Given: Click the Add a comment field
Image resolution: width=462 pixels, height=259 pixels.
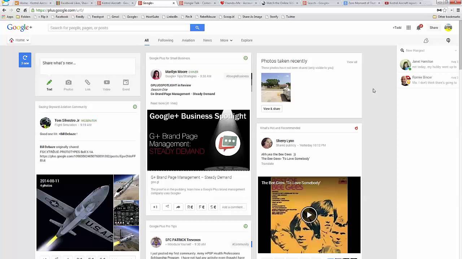Looking at the screenshot, I should click(x=233, y=207).
